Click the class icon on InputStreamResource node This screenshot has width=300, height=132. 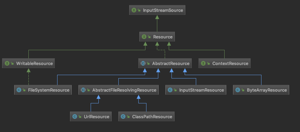pyautogui.click(x=170, y=90)
